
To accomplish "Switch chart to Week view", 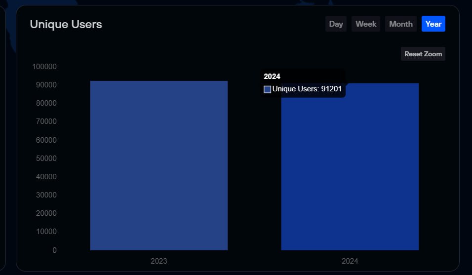I will (366, 24).
